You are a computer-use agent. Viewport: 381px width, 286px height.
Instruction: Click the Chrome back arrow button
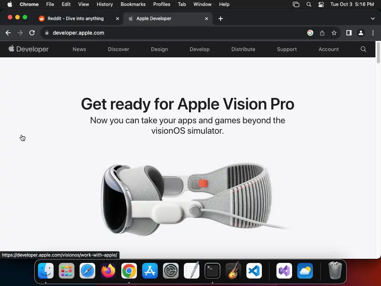8,33
